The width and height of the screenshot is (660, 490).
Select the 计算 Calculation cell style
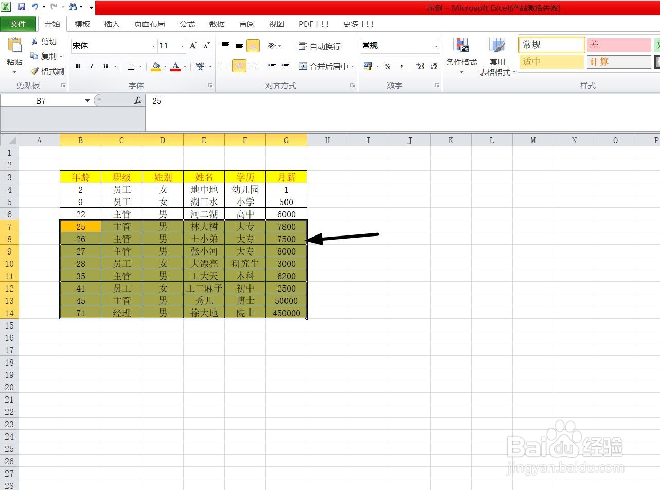619,62
